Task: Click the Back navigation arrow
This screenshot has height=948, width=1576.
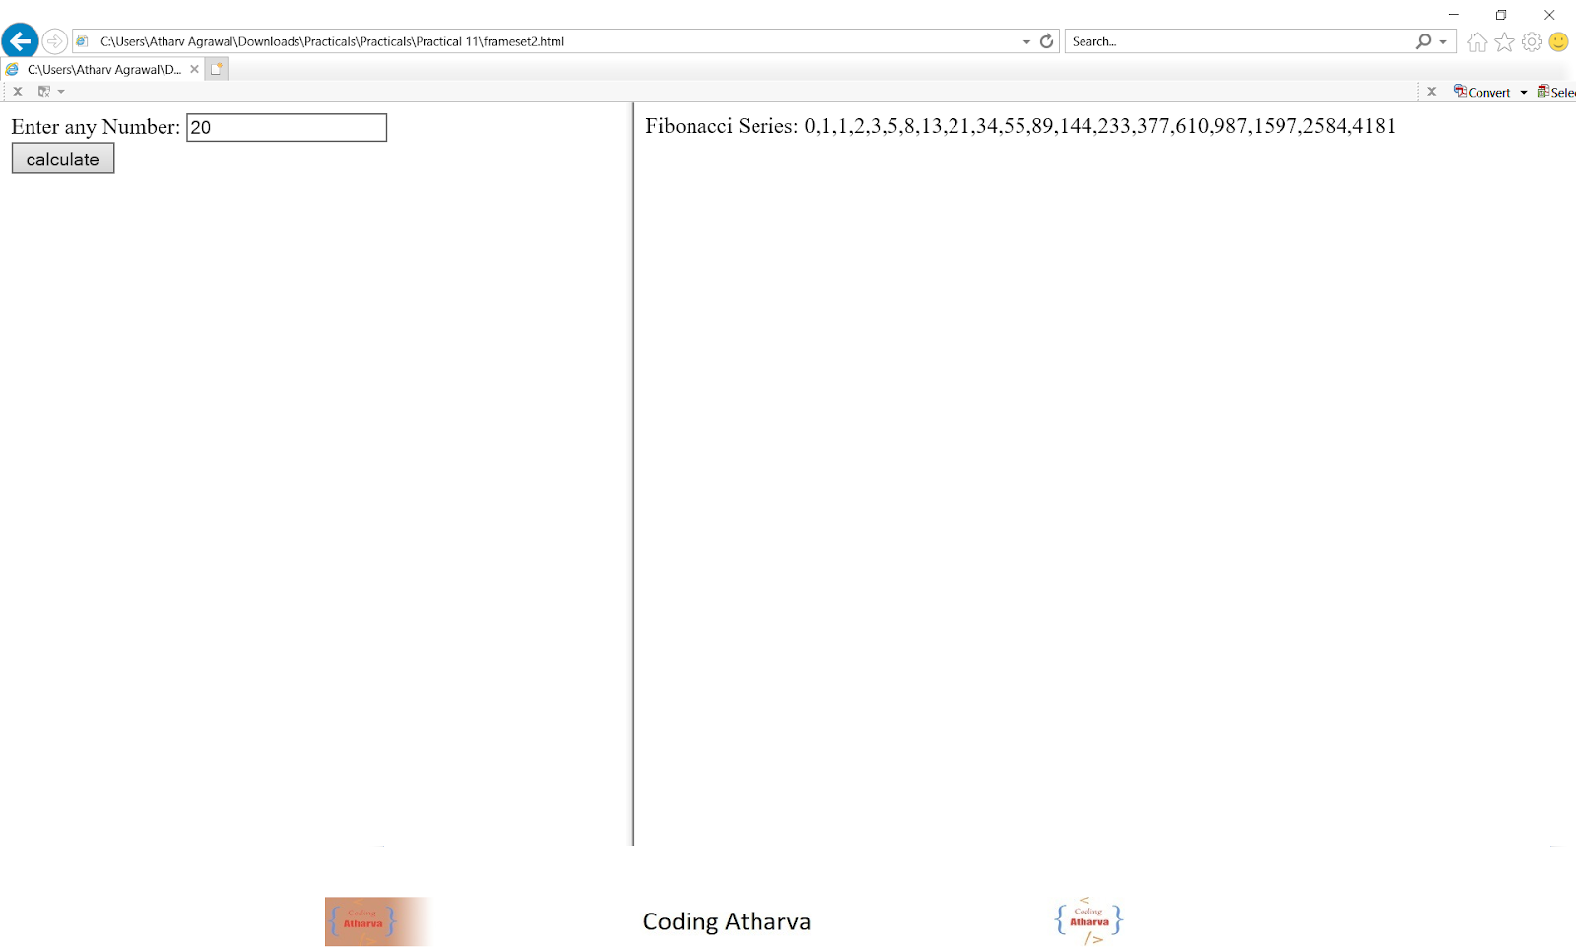Action: click(20, 40)
